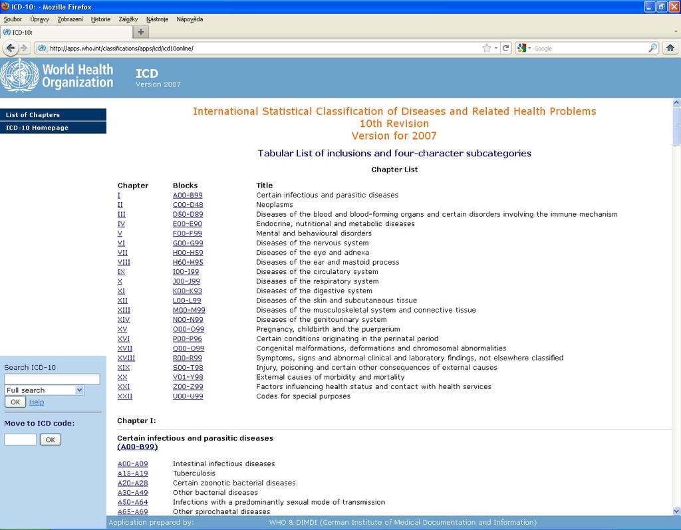Open block S00-T98 injury link

(x=188, y=368)
